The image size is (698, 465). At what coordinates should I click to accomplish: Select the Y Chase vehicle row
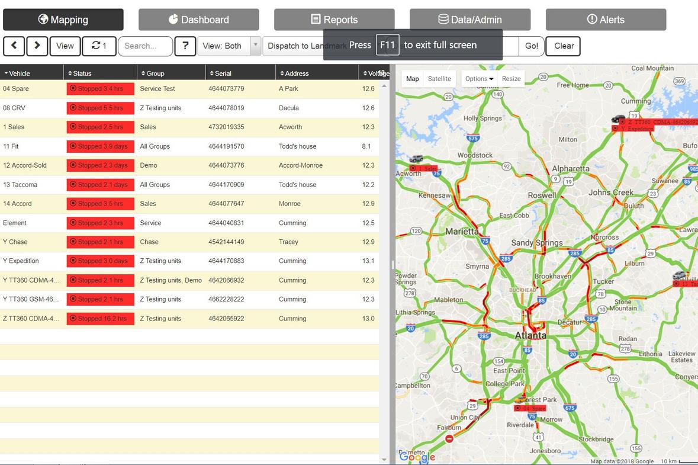pos(189,242)
